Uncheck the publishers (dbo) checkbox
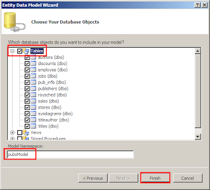The width and height of the screenshot is (210, 190). coord(27,89)
